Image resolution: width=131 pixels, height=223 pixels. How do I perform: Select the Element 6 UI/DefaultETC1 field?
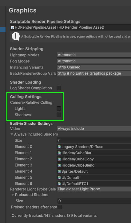click(x=94, y=184)
